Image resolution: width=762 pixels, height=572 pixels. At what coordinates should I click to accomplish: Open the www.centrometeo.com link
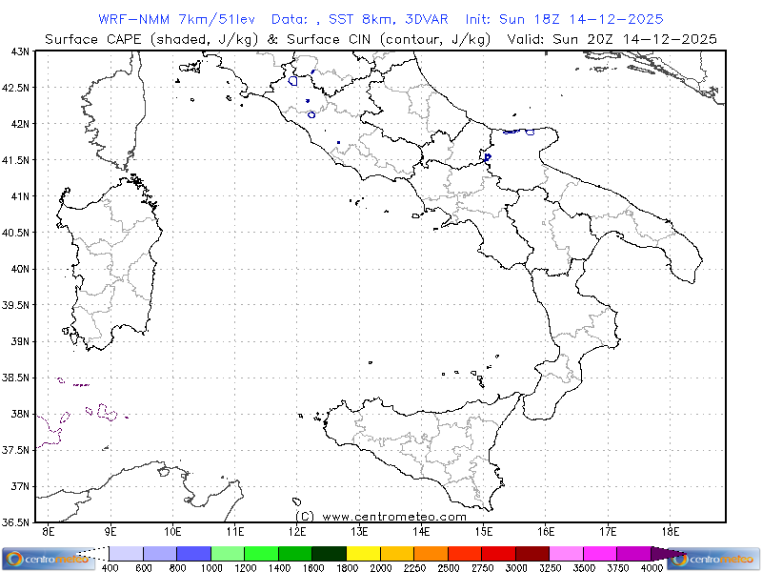click(x=394, y=516)
